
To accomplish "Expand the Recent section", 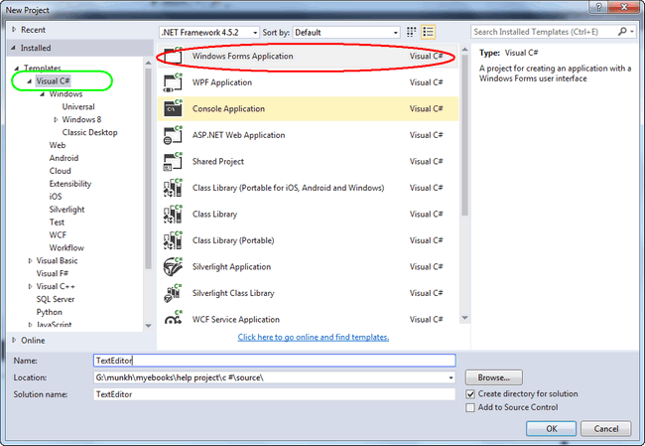I will [x=14, y=30].
